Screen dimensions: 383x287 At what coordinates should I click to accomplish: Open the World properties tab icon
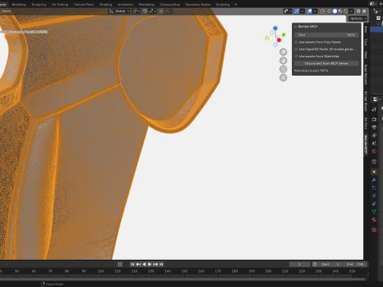(x=374, y=151)
